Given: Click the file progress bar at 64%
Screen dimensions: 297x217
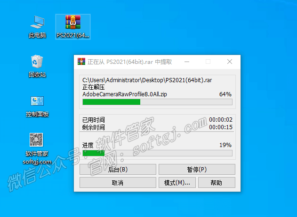Looking at the screenshot, I should pyautogui.click(x=157, y=102).
